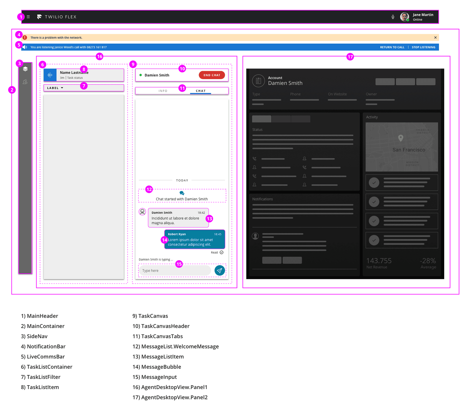Open Jane Martin's online status menu
Image resolution: width=471 pixels, height=412 pixels.
(418, 17)
